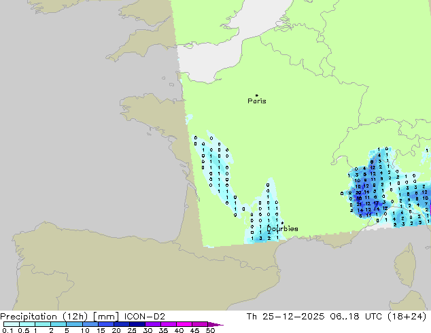Select legend swatch between 10 and 15
Viewport: 431px width, 333px height.
90,324
